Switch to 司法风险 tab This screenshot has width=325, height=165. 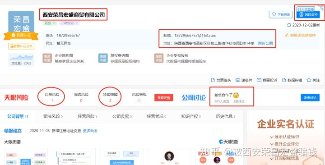53,116
